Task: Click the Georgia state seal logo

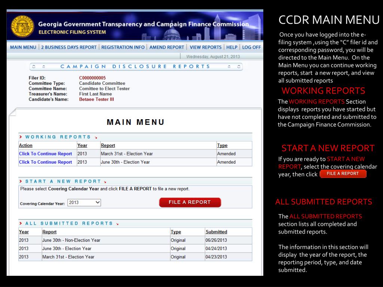Action: click(x=22, y=27)
